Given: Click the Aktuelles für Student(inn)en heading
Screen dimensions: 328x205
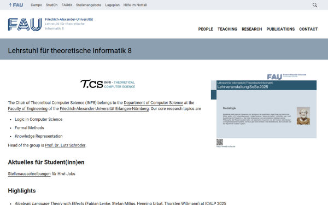Looking at the screenshot, I should 46,162.
